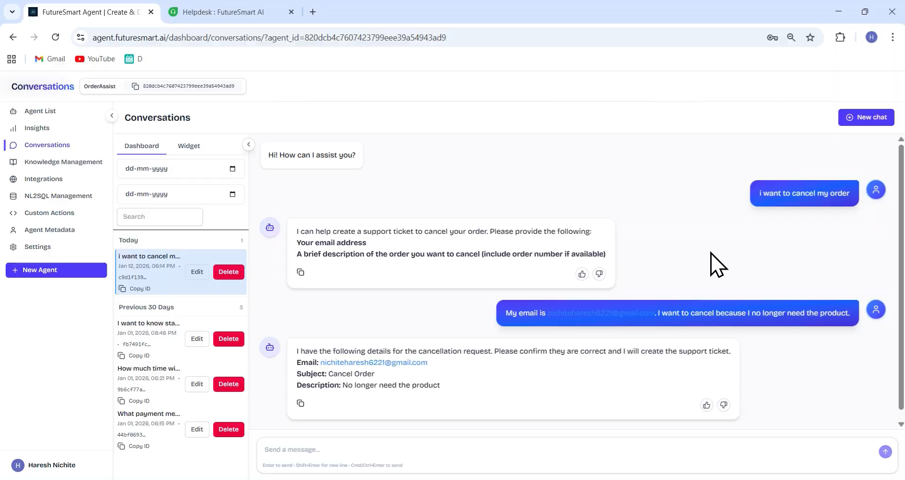
Task: Open browser extensions menu
Action: [840, 37]
